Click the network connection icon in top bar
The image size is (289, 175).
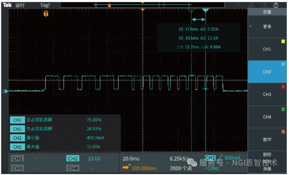(251, 5)
